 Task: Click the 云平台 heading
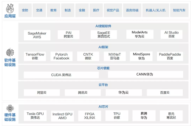coord(103,85)
